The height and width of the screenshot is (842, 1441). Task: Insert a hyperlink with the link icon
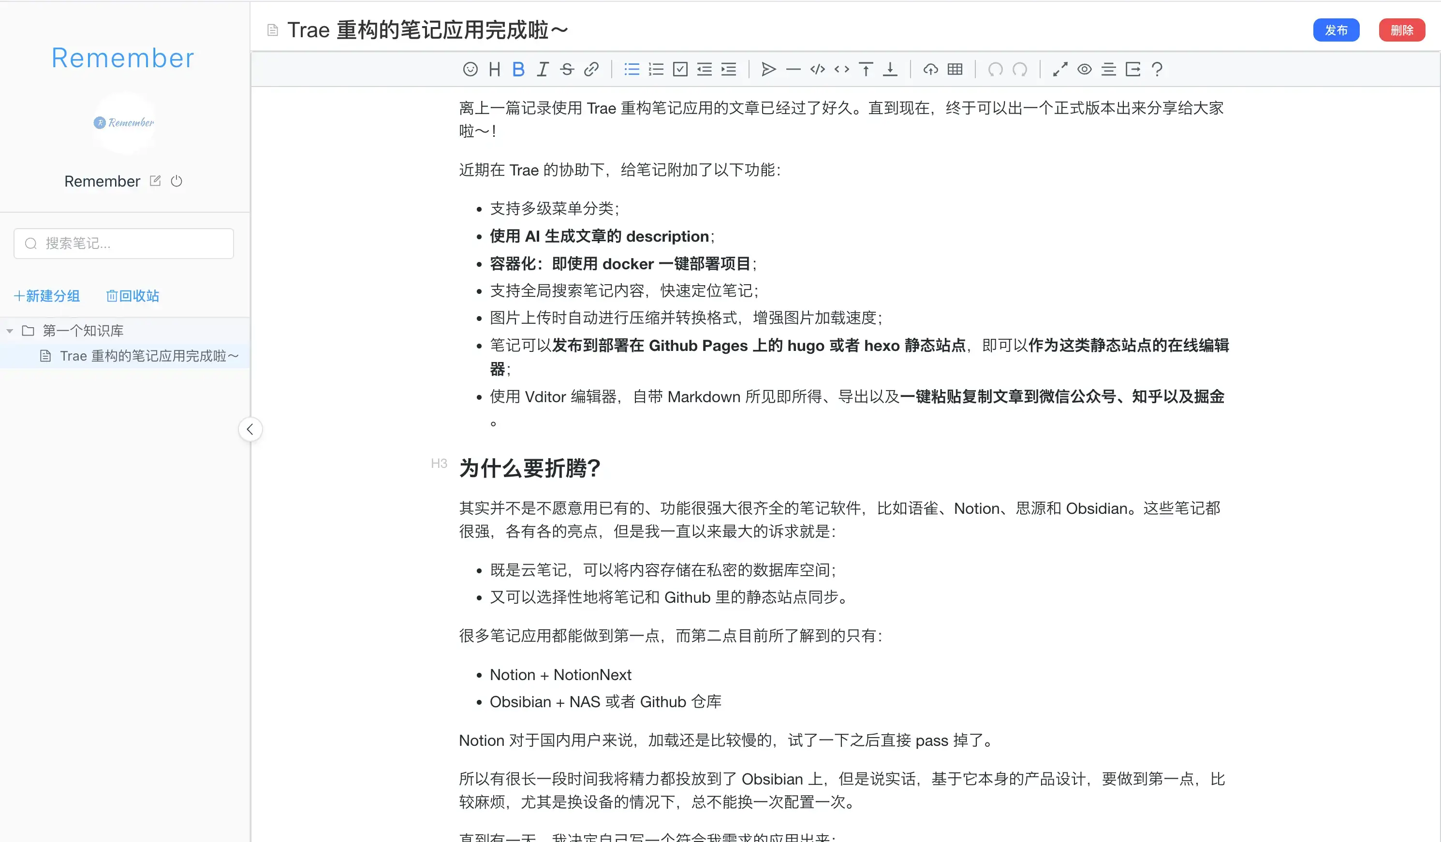591,69
